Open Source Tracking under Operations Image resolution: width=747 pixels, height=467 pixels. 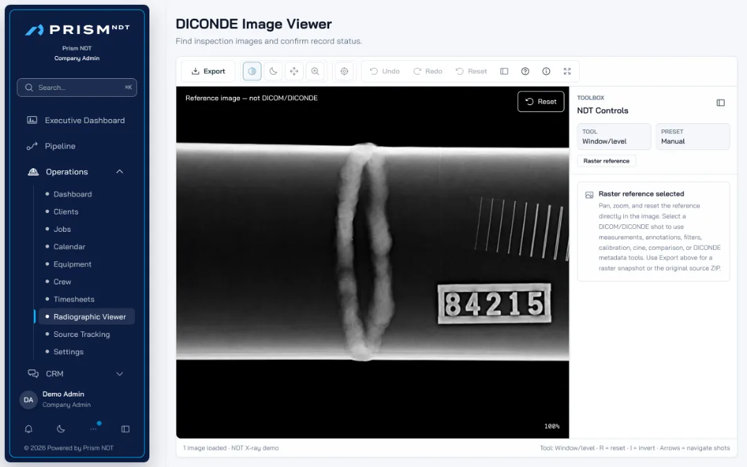pos(82,335)
